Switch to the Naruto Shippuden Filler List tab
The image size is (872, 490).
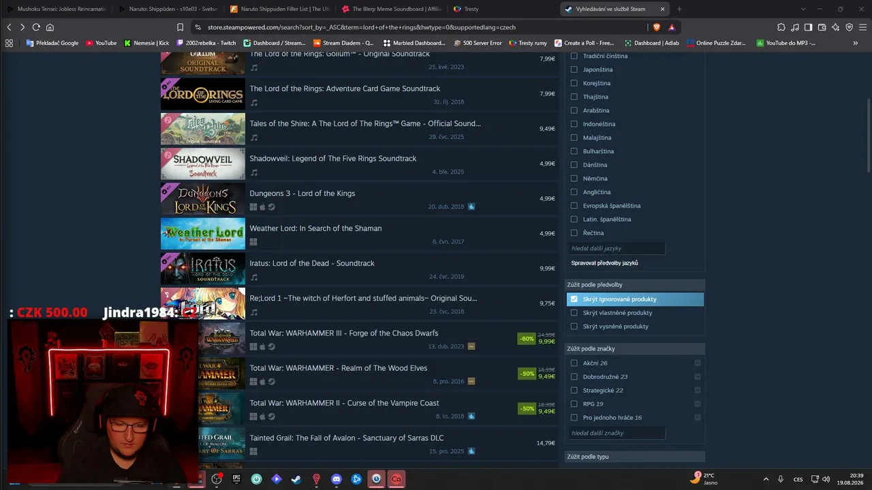point(279,9)
